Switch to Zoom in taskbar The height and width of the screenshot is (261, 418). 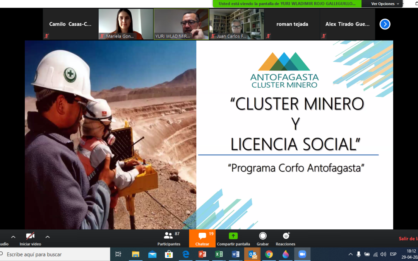click(302, 254)
